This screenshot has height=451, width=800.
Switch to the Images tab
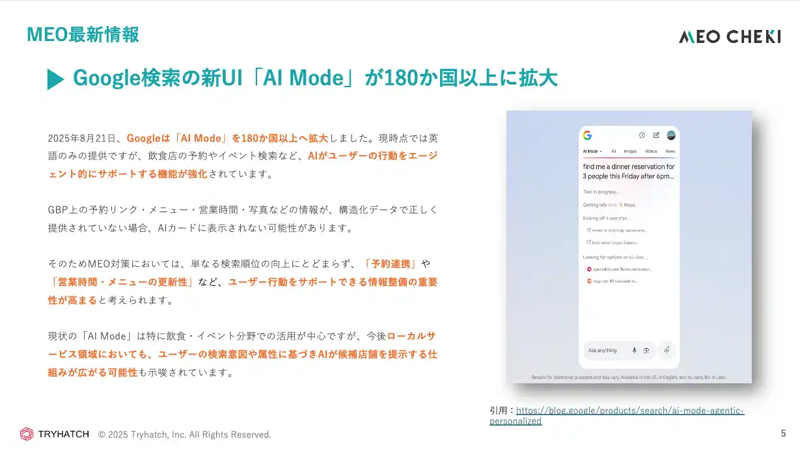630,151
